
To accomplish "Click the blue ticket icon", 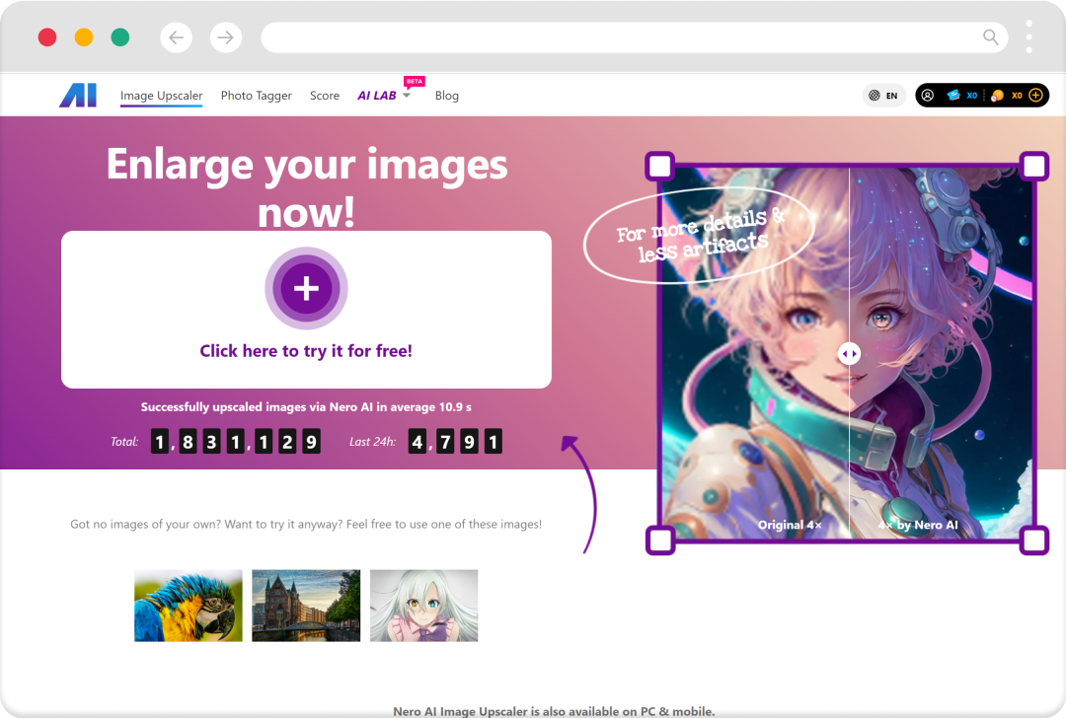I will click(x=953, y=96).
